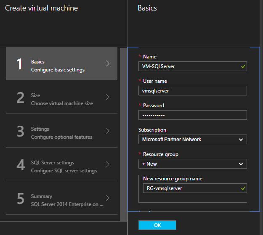Click chevron arrow beside Summary step
Image resolution: width=263 pixels, height=235 pixels.
(x=108, y=198)
